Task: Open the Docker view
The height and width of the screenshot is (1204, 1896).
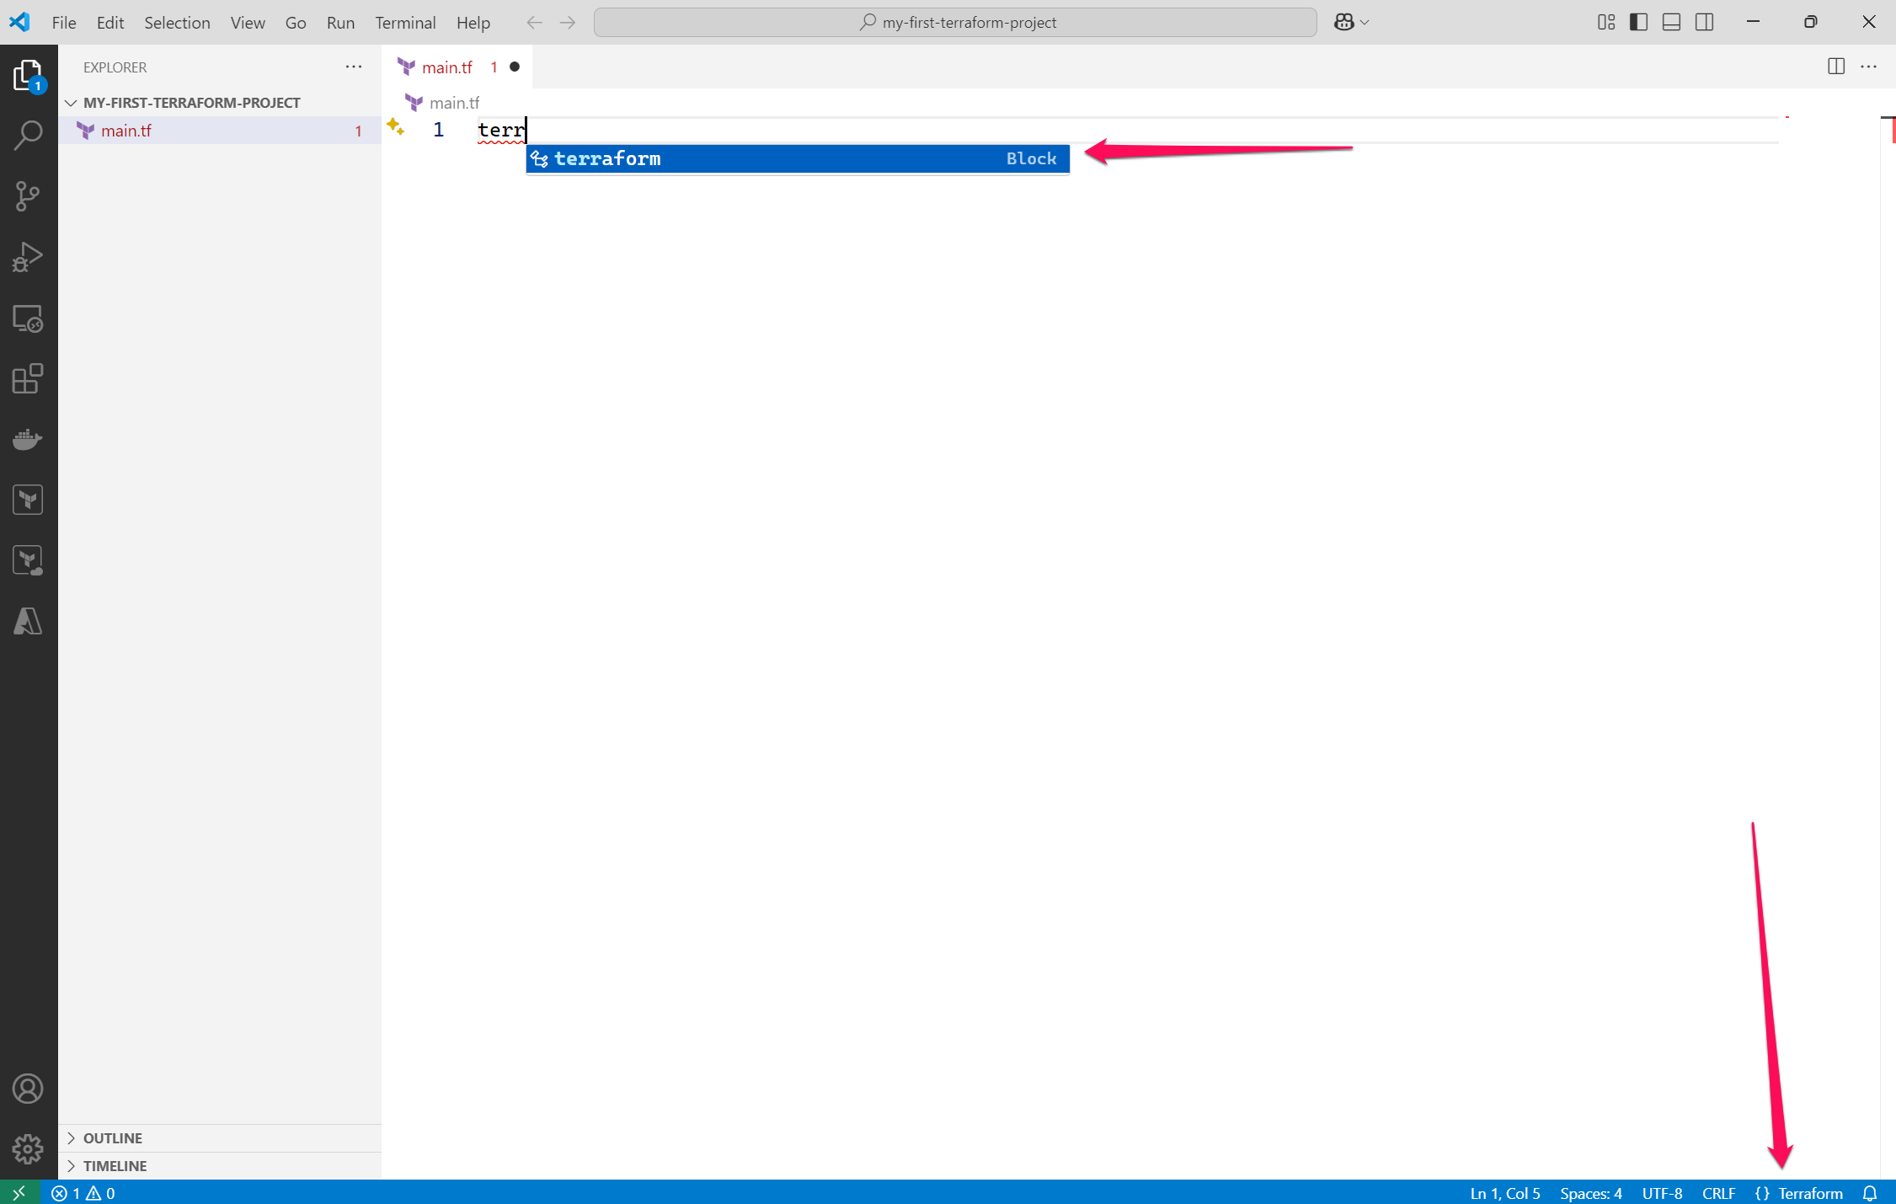Action: (28, 439)
